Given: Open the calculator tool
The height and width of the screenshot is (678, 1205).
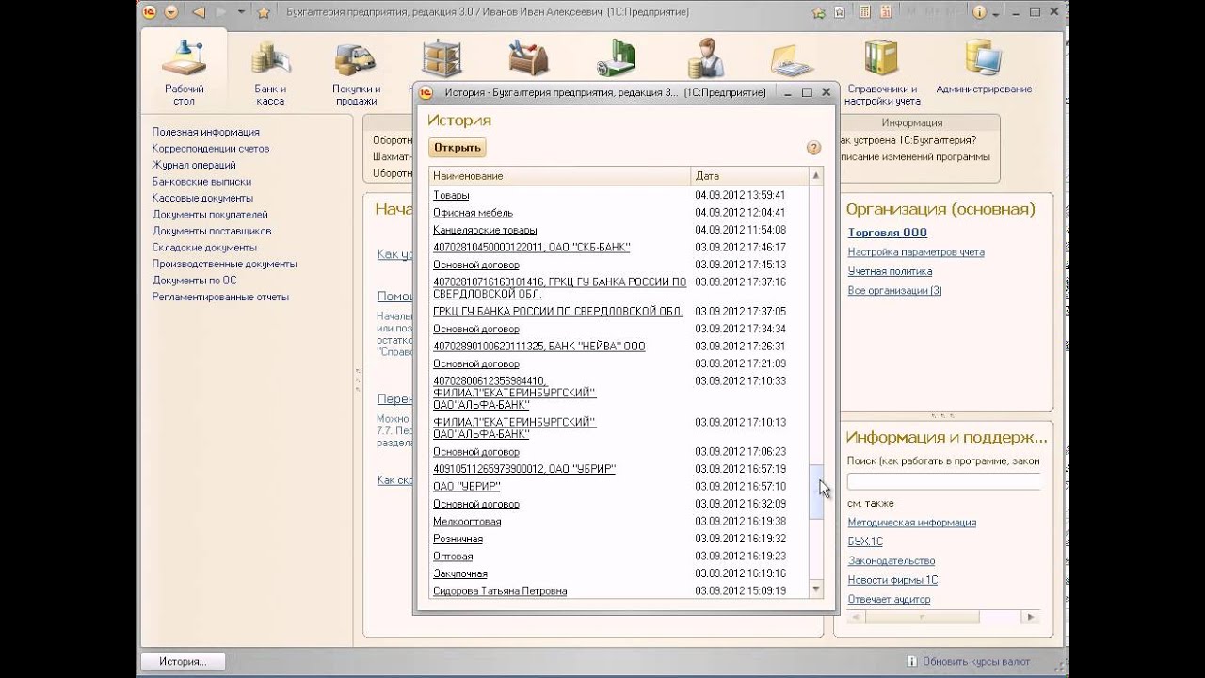Looking at the screenshot, I should point(864,12).
